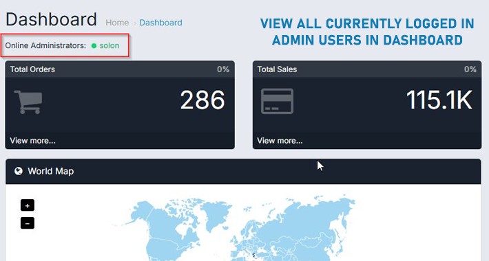Open the Home breadcrumb link
The image size is (489, 261).
pos(117,23)
